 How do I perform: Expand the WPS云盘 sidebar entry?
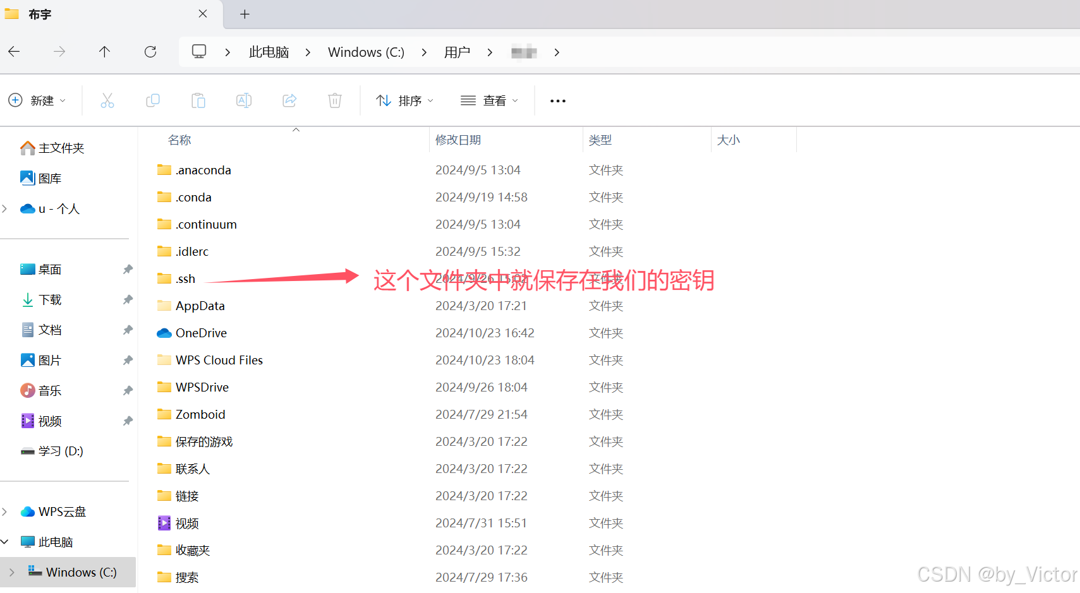[x=5, y=511]
